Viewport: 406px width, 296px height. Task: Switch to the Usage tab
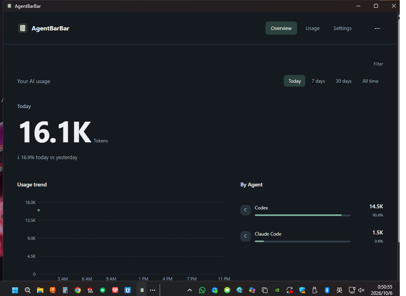(313, 28)
